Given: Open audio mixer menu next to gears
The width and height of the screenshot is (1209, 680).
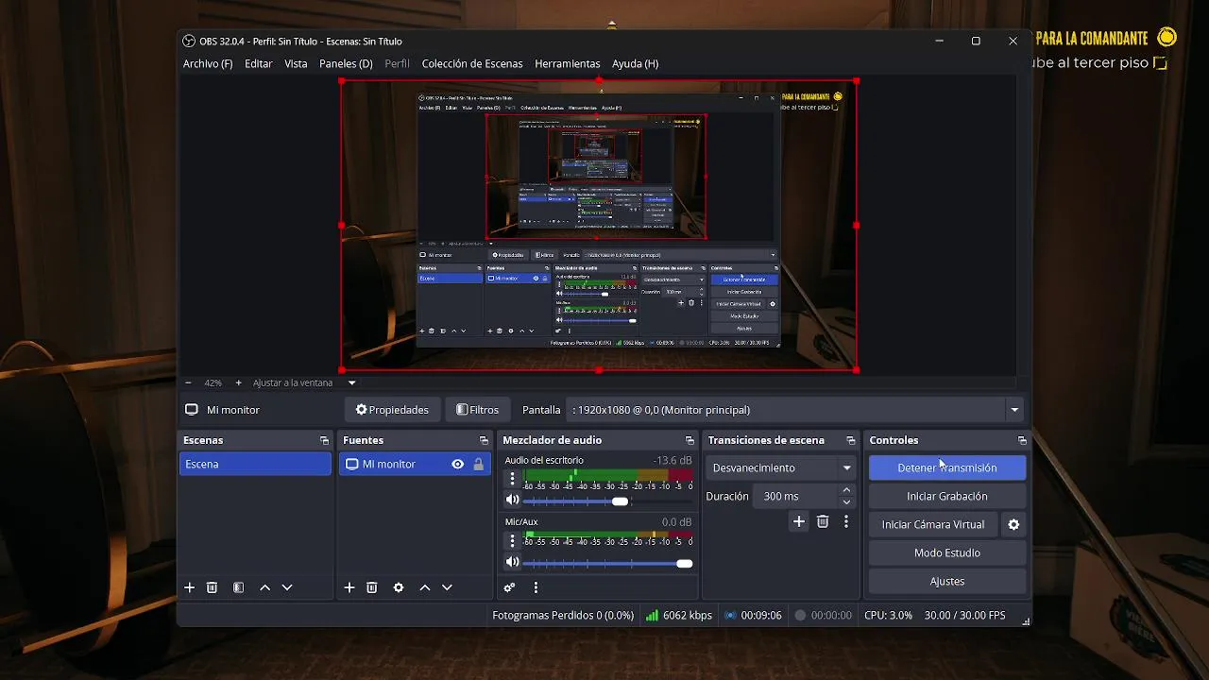Looking at the screenshot, I should click(x=536, y=587).
